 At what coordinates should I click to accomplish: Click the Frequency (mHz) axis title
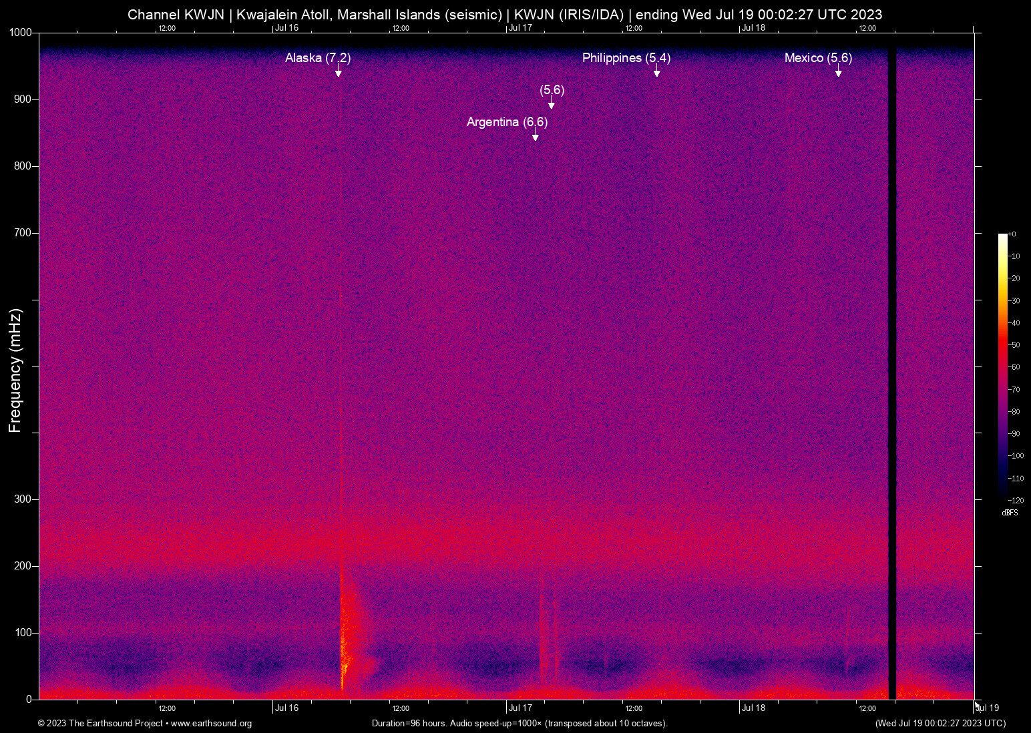point(15,371)
